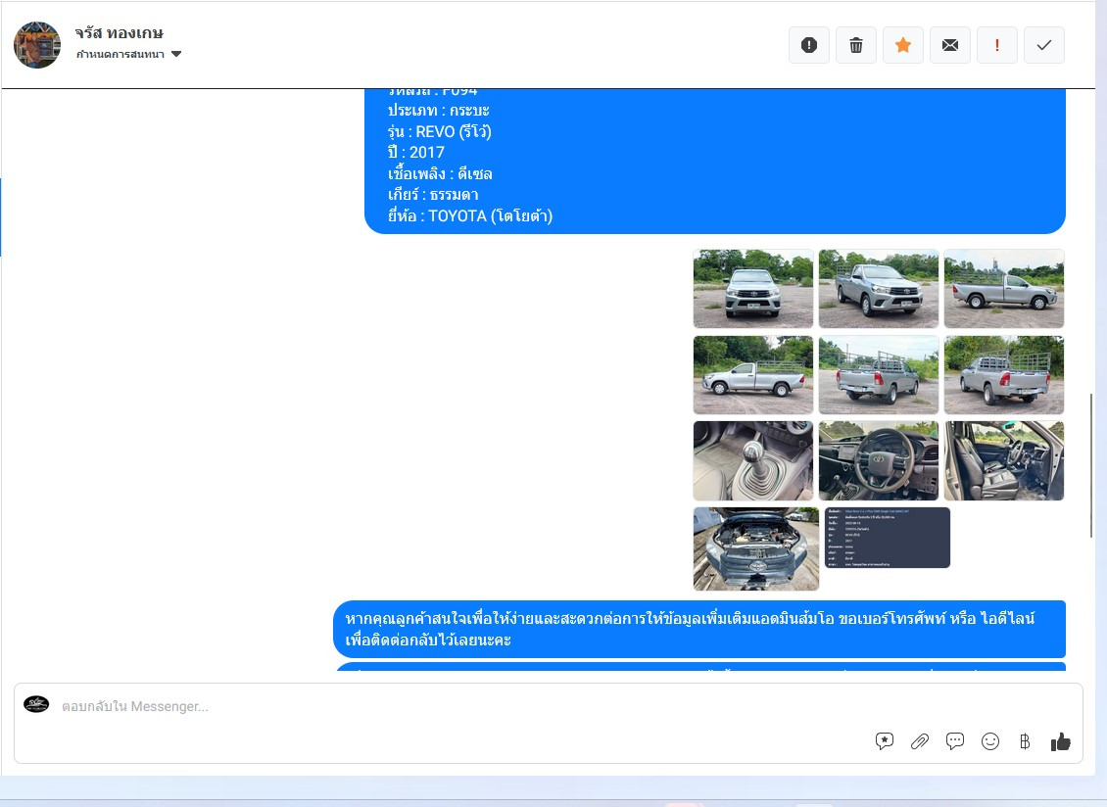1107x807 pixels.
Task: Open the กำหนดการสนทนา dropdown
Action: point(129,55)
